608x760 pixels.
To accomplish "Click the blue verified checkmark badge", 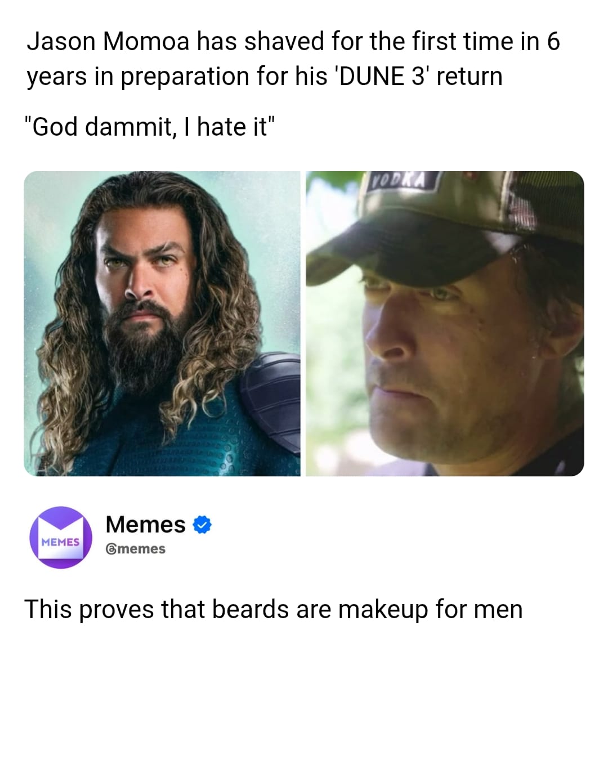I will pos(203,525).
